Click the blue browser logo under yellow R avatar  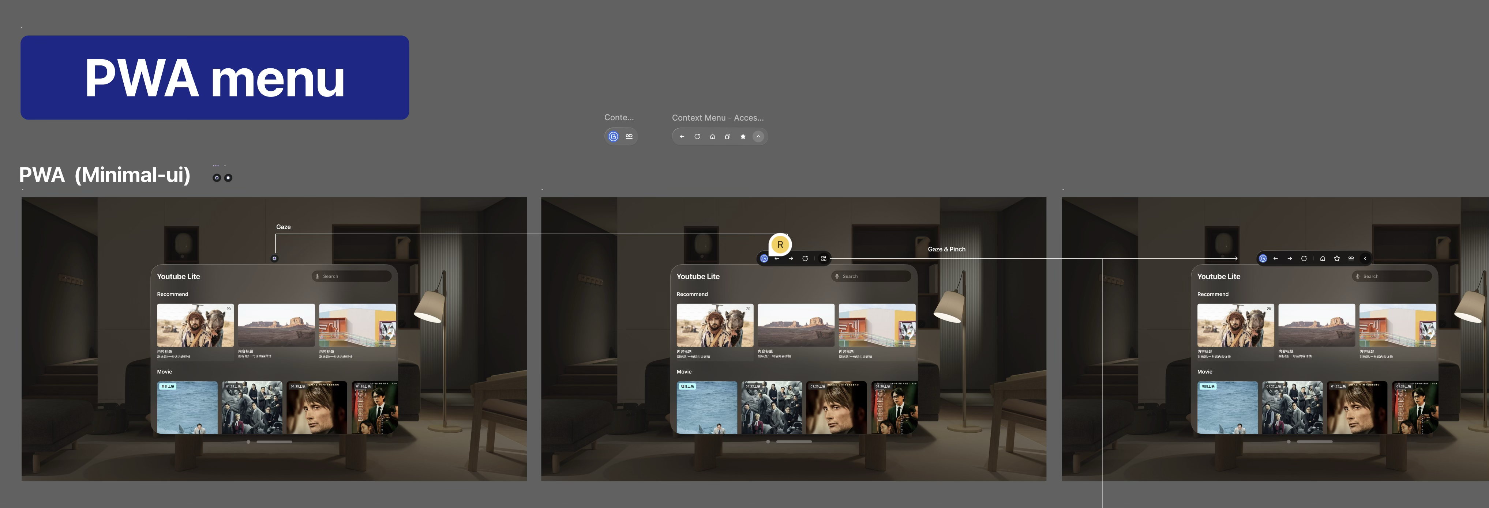764,259
